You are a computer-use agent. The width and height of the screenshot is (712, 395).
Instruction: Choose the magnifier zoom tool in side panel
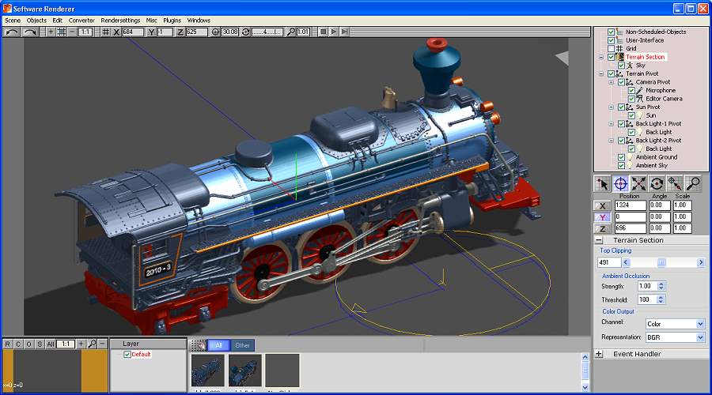point(693,183)
